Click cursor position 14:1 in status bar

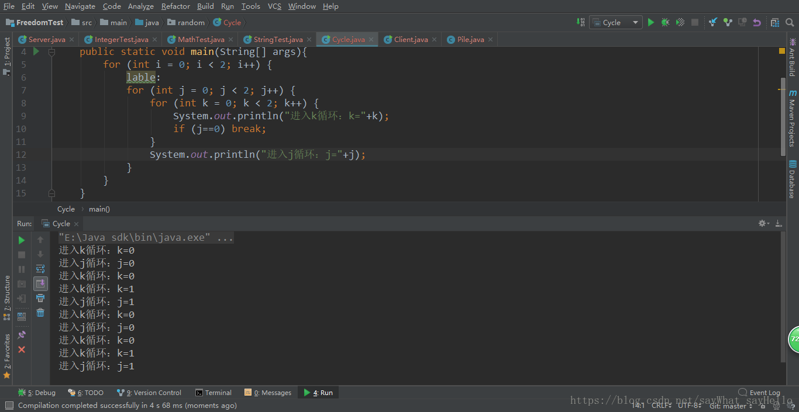coord(638,406)
